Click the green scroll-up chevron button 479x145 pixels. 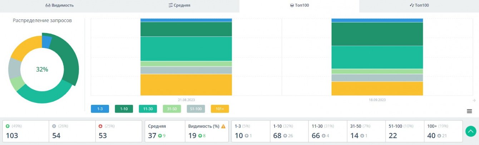coord(470,131)
